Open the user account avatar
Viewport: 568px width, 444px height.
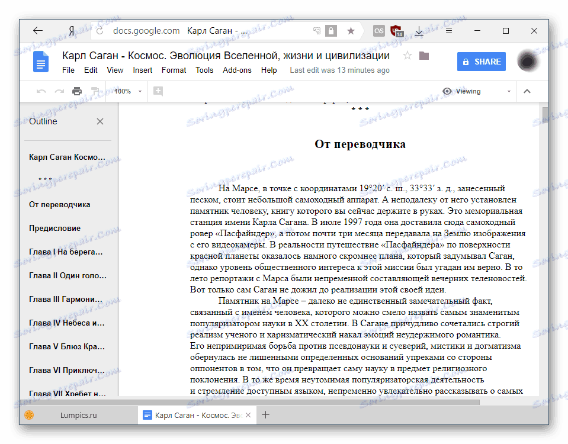click(x=527, y=61)
